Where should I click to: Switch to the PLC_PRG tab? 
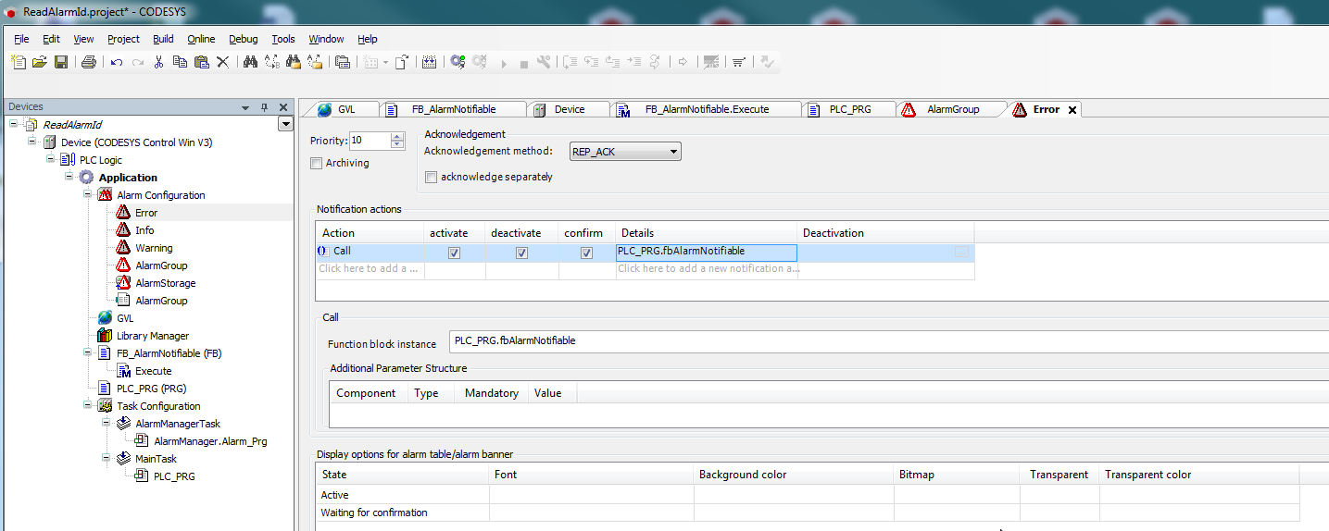(x=849, y=109)
